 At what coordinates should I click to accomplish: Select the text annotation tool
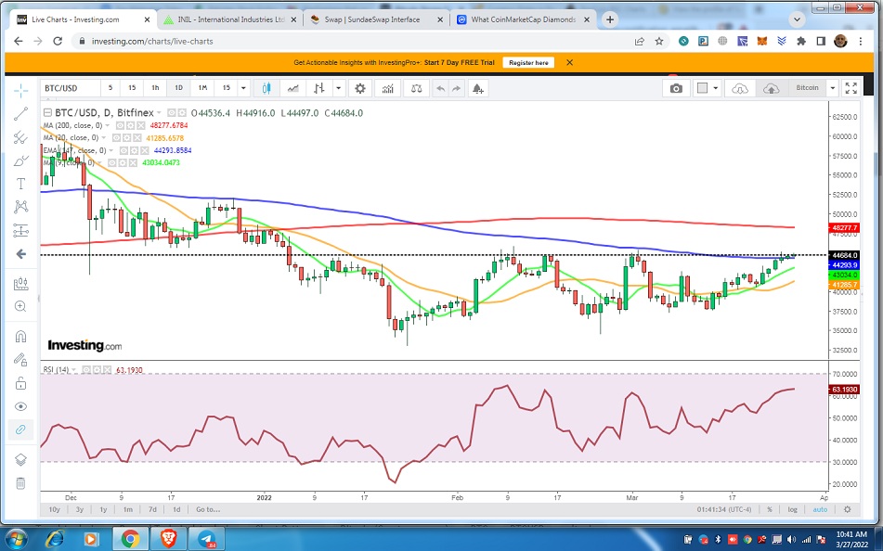tap(20, 184)
